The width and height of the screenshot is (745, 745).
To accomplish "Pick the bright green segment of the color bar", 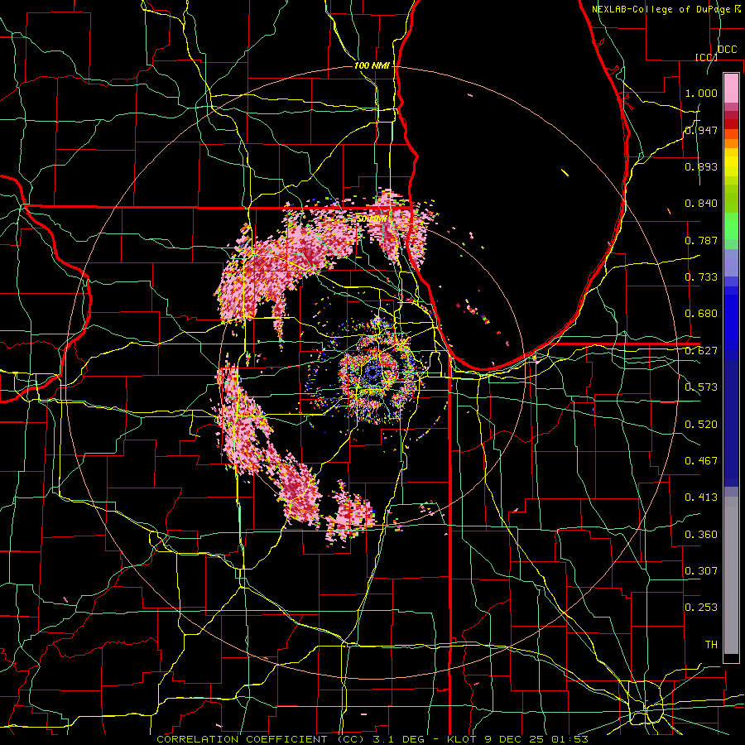I will [731, 226].
